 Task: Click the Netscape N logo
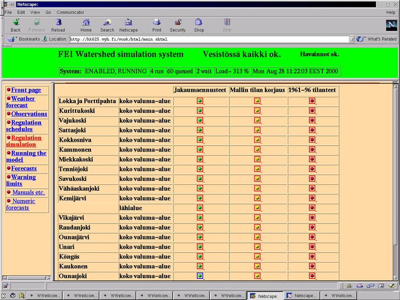click(391, 25)
